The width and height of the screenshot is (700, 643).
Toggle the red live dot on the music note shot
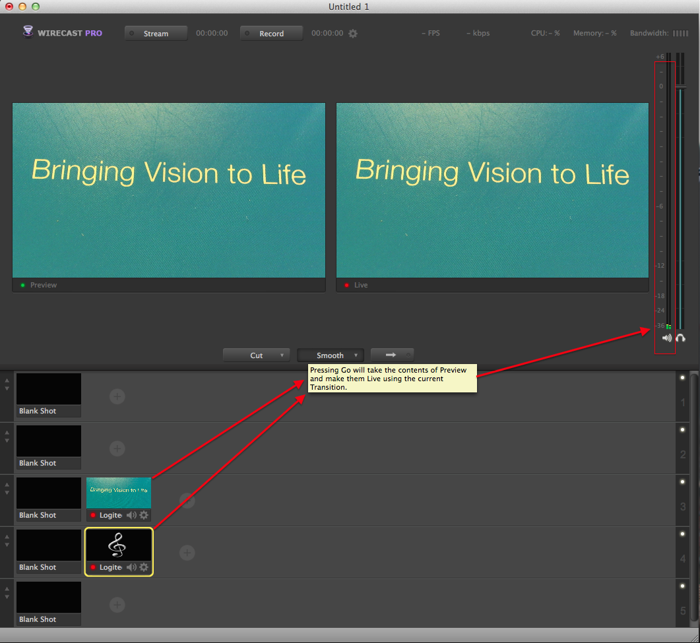[92, 566]
